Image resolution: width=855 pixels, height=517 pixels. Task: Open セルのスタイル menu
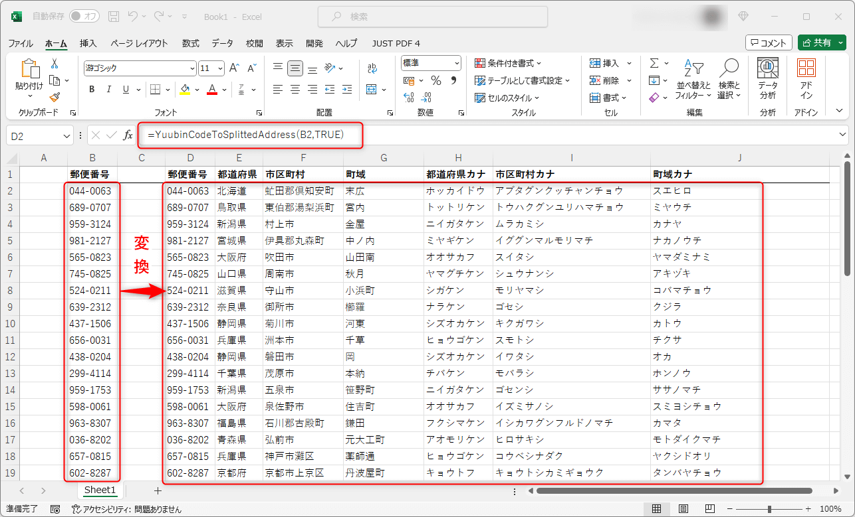click(x=507, y=98)
